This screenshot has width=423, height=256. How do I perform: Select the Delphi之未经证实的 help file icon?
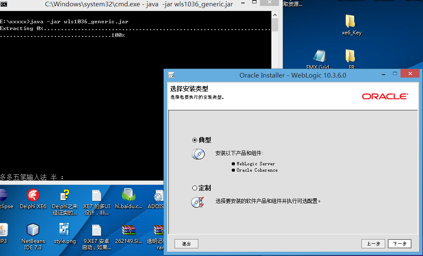click(65, 202)
